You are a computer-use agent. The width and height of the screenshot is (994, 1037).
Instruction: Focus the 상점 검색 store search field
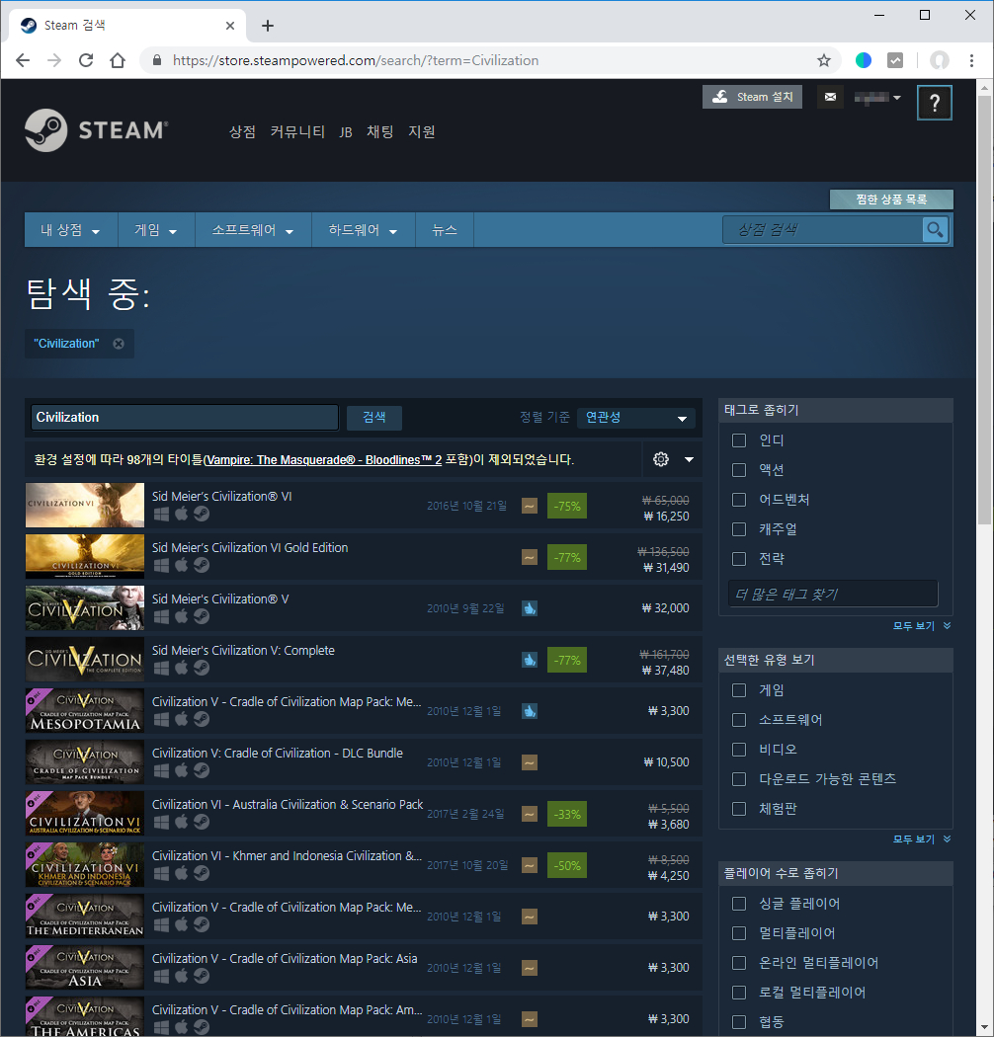[823, 229]
